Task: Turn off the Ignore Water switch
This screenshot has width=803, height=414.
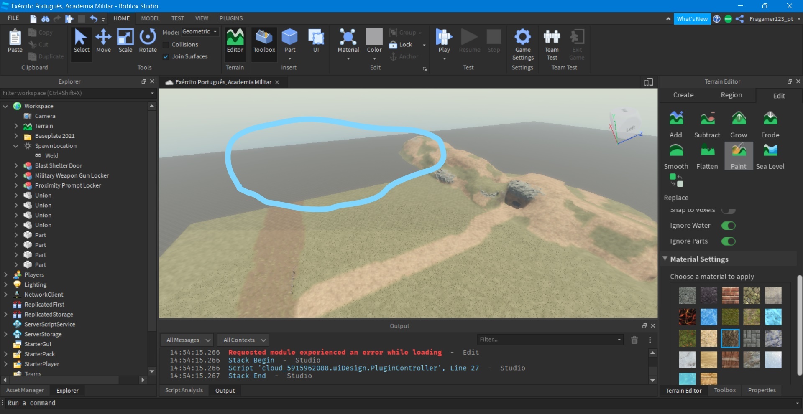Action: [729, 226]
